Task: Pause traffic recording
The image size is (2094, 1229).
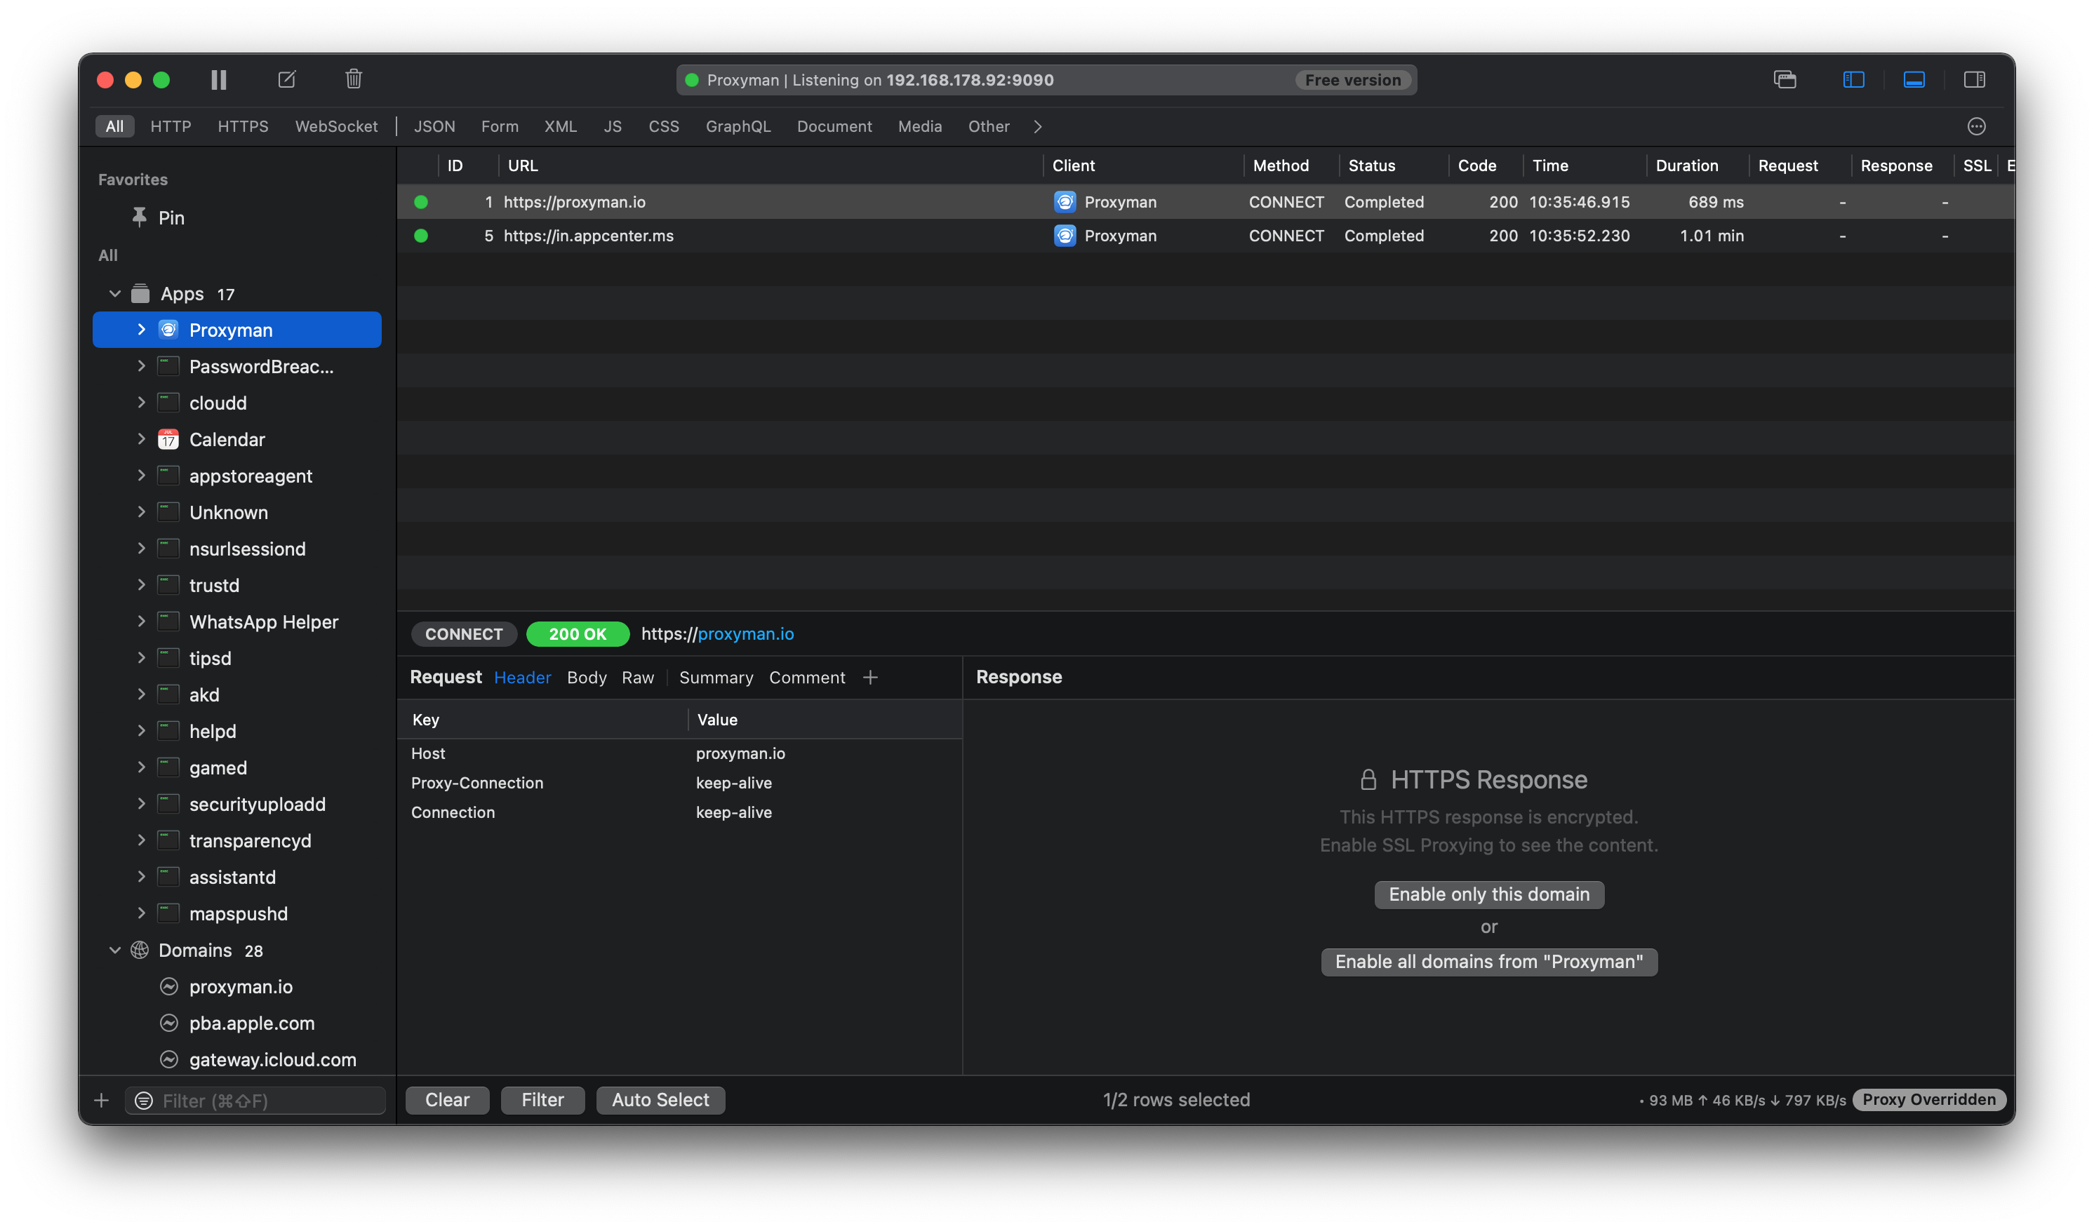Action: 218,80
